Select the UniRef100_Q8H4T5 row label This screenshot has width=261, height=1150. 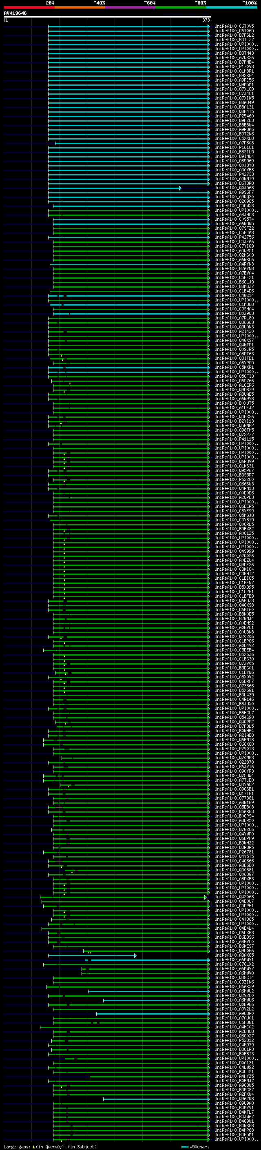234,112
